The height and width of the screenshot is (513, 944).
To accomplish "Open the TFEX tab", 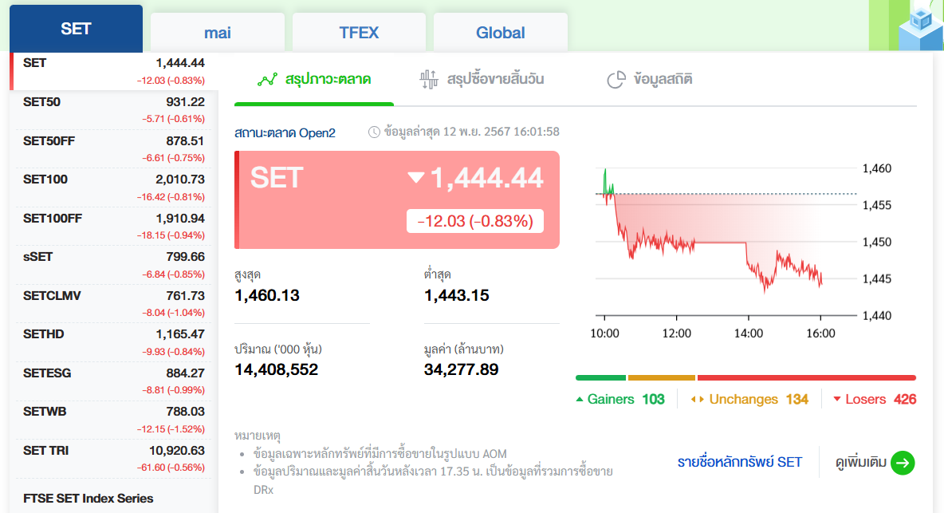I will (359, 33).
